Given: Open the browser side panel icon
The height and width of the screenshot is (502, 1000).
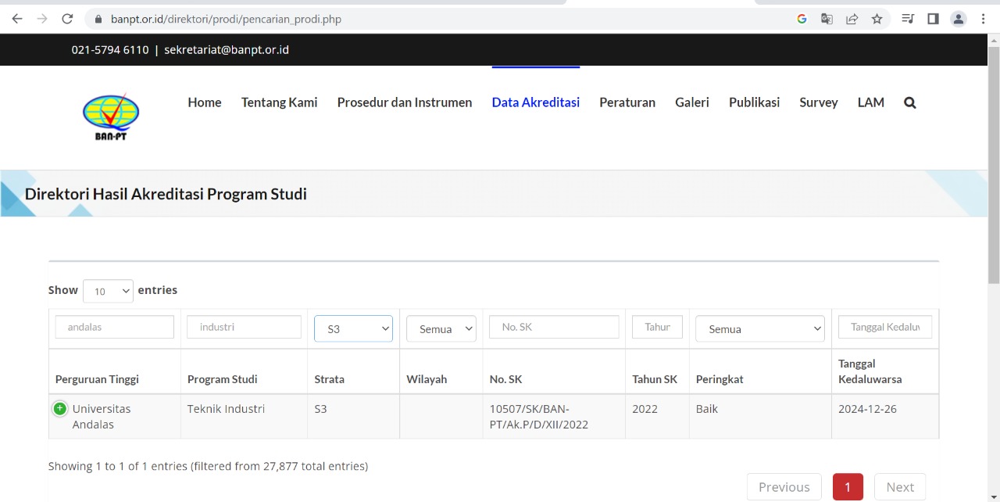Looking at the screenshot, I should pyautogui.click(x=933, y=19).
